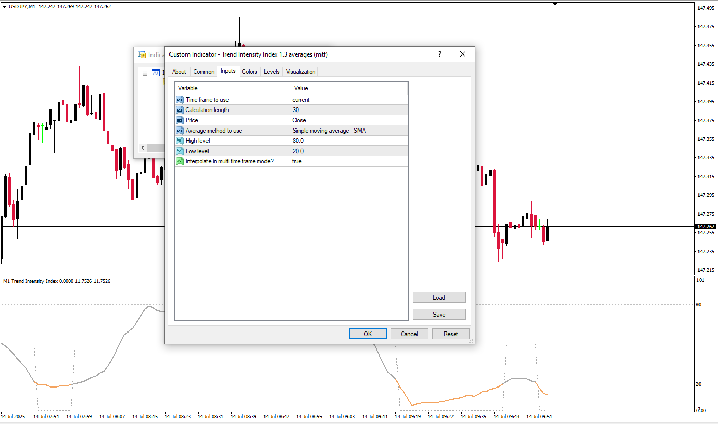Edit the High level value 80.0

tap(349, 141)
